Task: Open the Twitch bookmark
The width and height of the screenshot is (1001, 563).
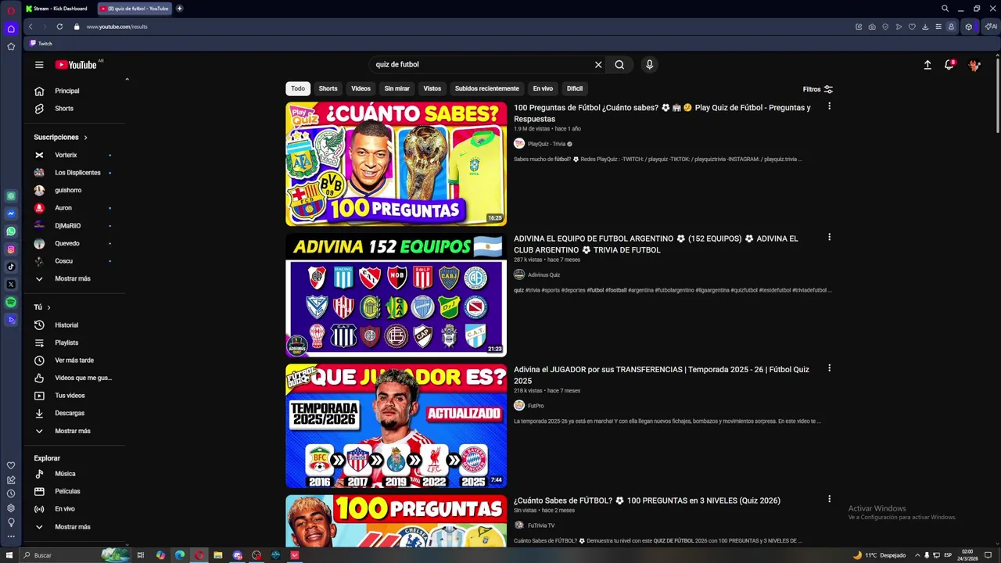Action: tap(41, 44)
